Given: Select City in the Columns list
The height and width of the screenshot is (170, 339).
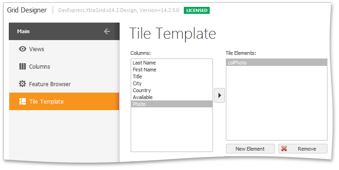Looking at the screenshot, I should (172, 83).
